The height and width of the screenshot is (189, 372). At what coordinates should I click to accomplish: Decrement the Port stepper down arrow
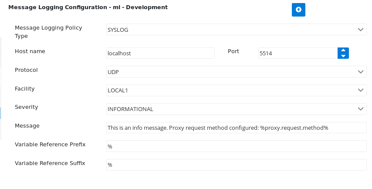(x=343, y=56)
